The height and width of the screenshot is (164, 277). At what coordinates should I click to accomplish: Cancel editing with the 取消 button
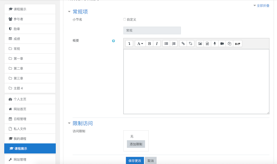pos(150,161)
